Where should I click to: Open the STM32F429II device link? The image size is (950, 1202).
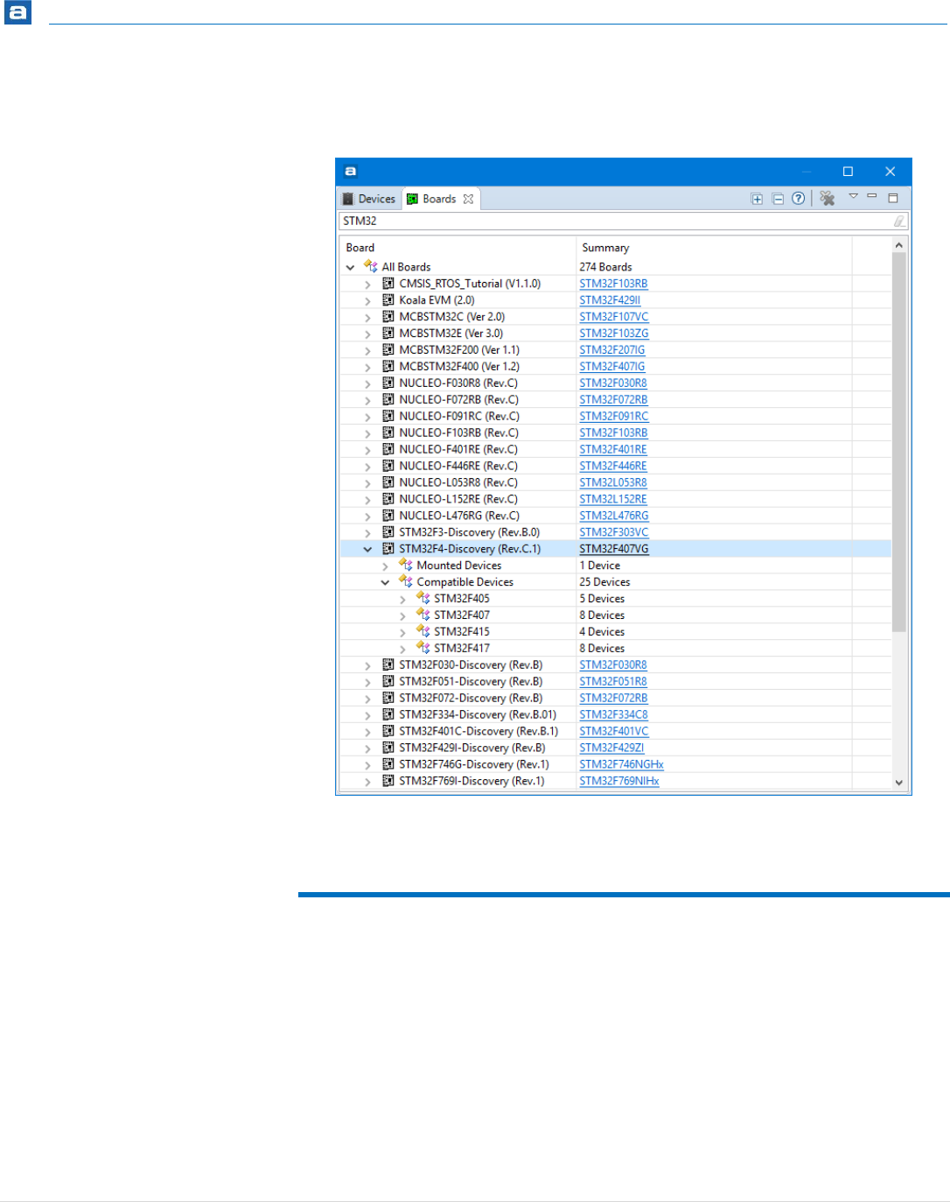click(610, 300)
